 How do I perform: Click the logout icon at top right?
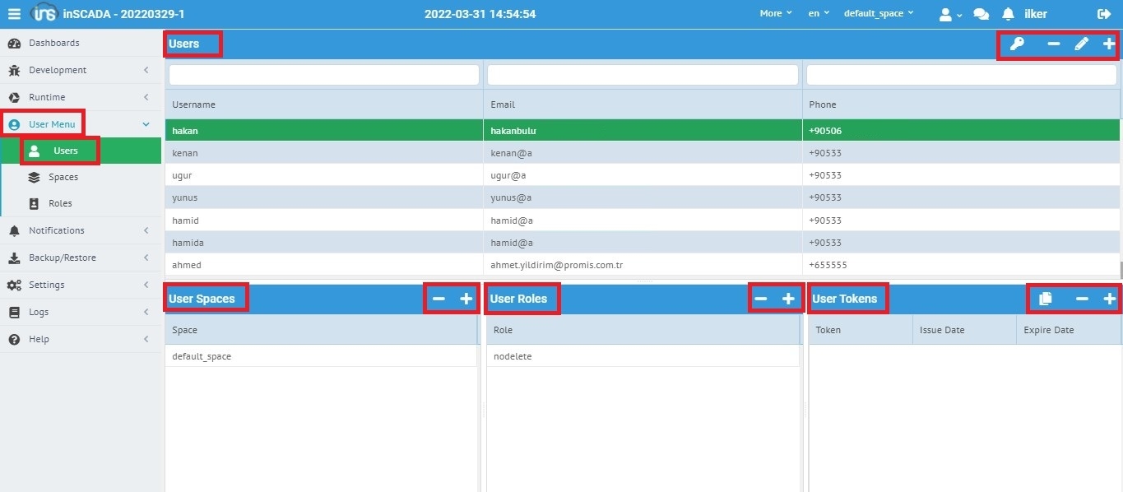click(1104, 14)
